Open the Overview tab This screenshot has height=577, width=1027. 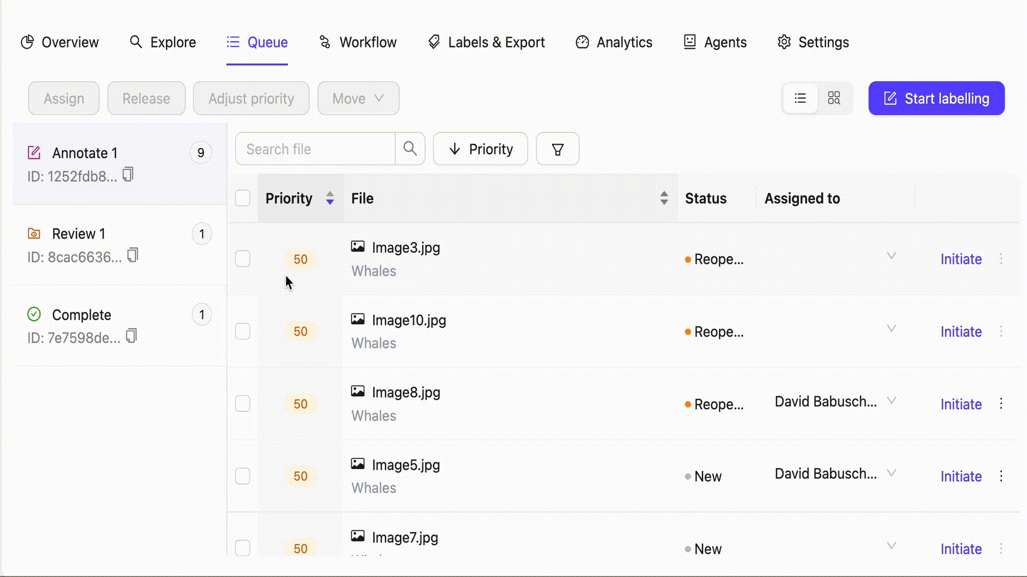(59, 42)
